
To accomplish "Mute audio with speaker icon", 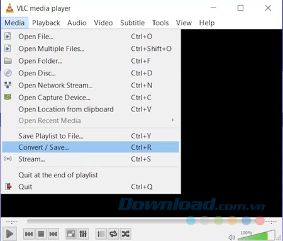I will 231,237.
